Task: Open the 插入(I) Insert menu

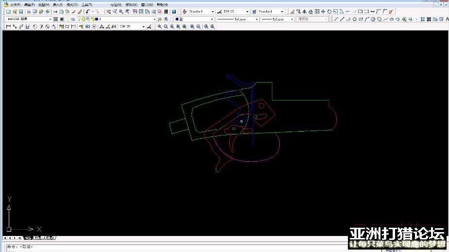Action: tap(57, 5)
